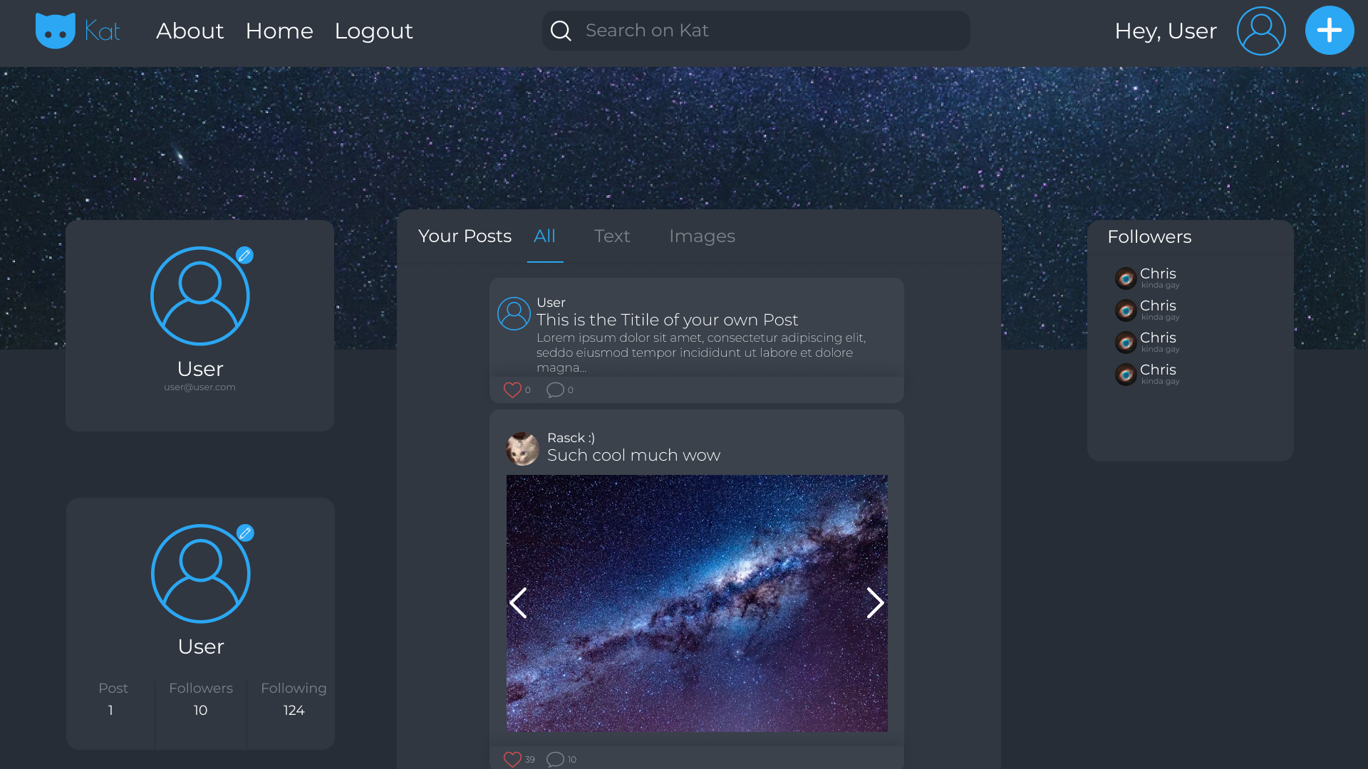The width and height of the screenshot is (1368, 769).
Task: Like the 'Such cool much wow' post
Action: [x=512, y=759]
